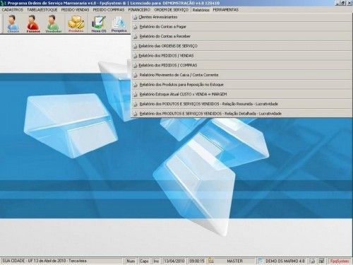The image size is (353, 265).
Task: Click the date field 13/04/2010 in status bar
Action: coord(174,261)
